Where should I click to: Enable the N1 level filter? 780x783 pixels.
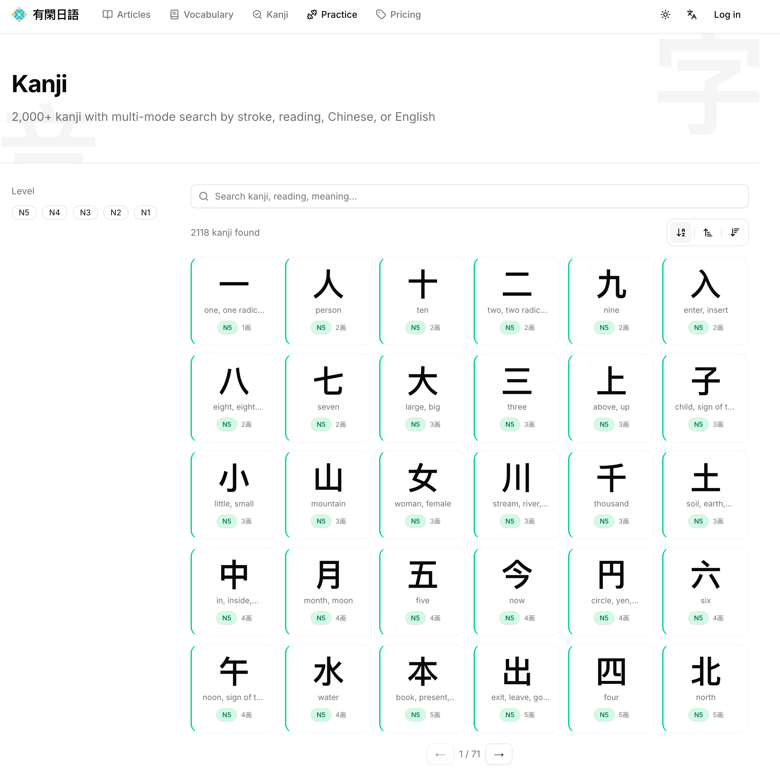(x=145, y=212)
